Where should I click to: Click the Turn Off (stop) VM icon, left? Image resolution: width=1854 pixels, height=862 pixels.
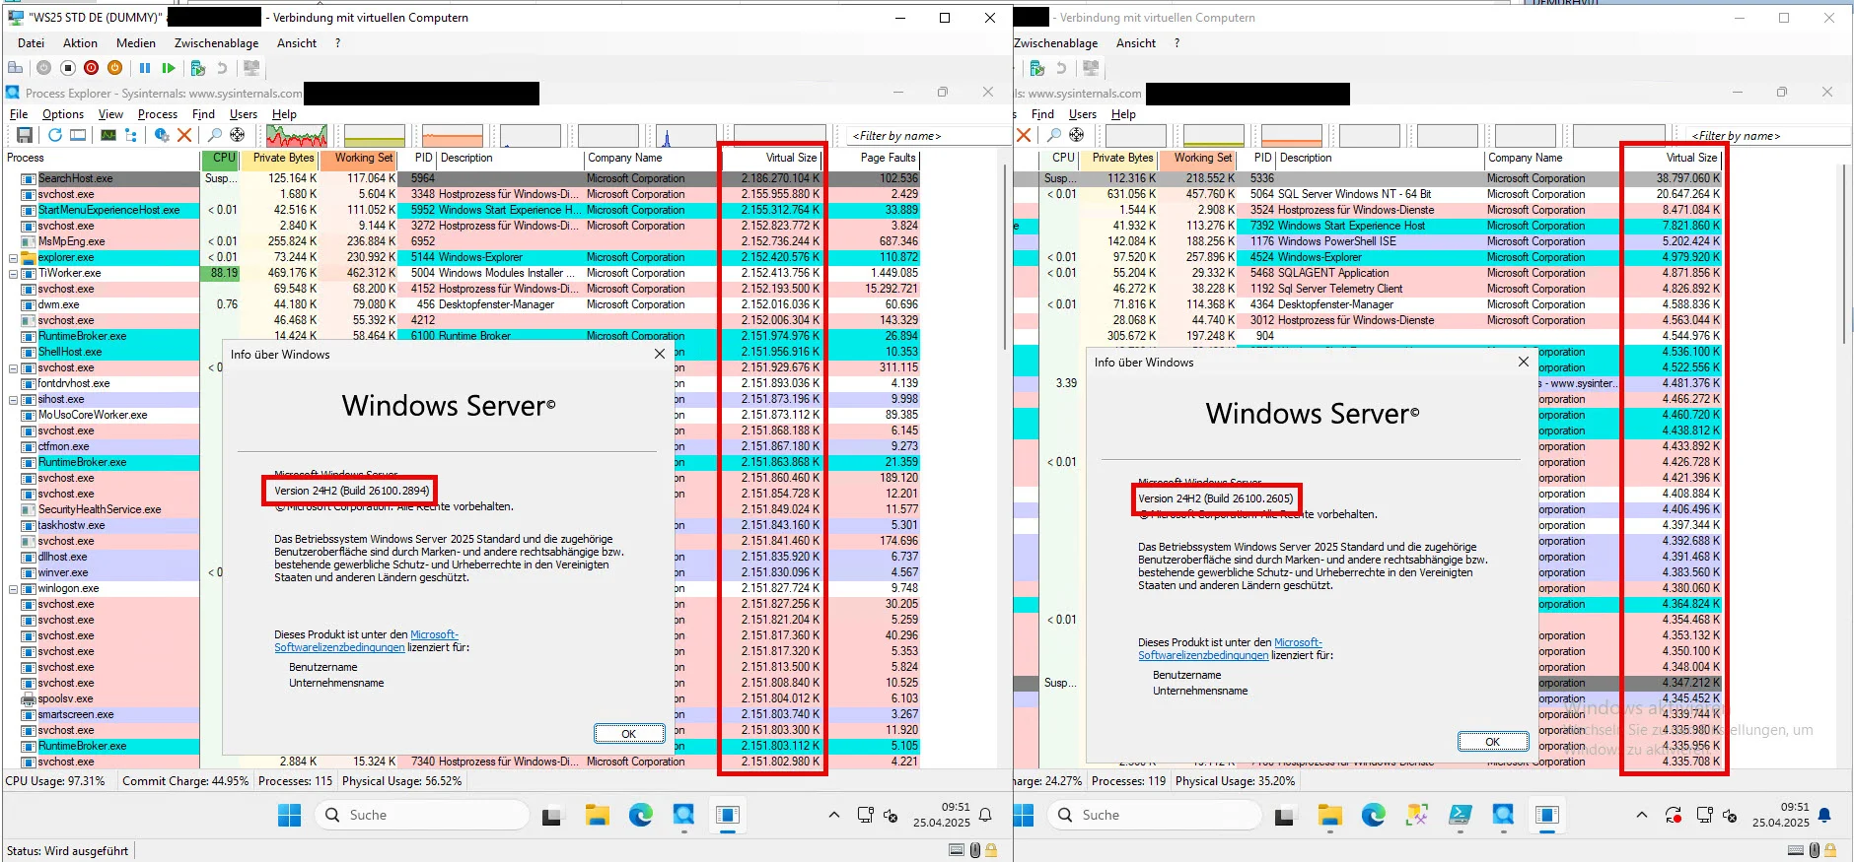coord(68,68)
